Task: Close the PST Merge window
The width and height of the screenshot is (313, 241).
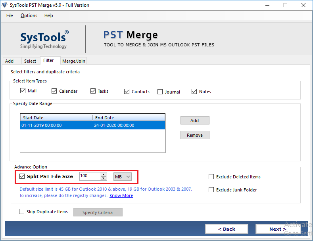Action: point(303,5)
